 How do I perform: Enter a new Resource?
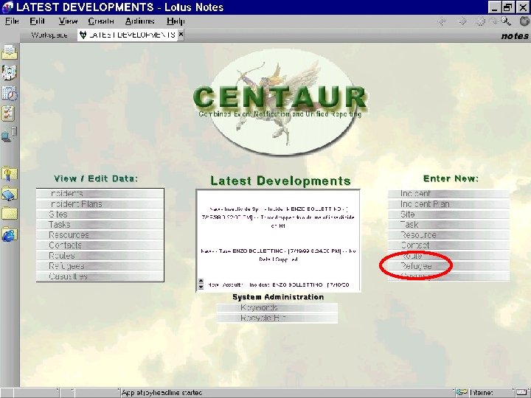click(x=448, y=235)
